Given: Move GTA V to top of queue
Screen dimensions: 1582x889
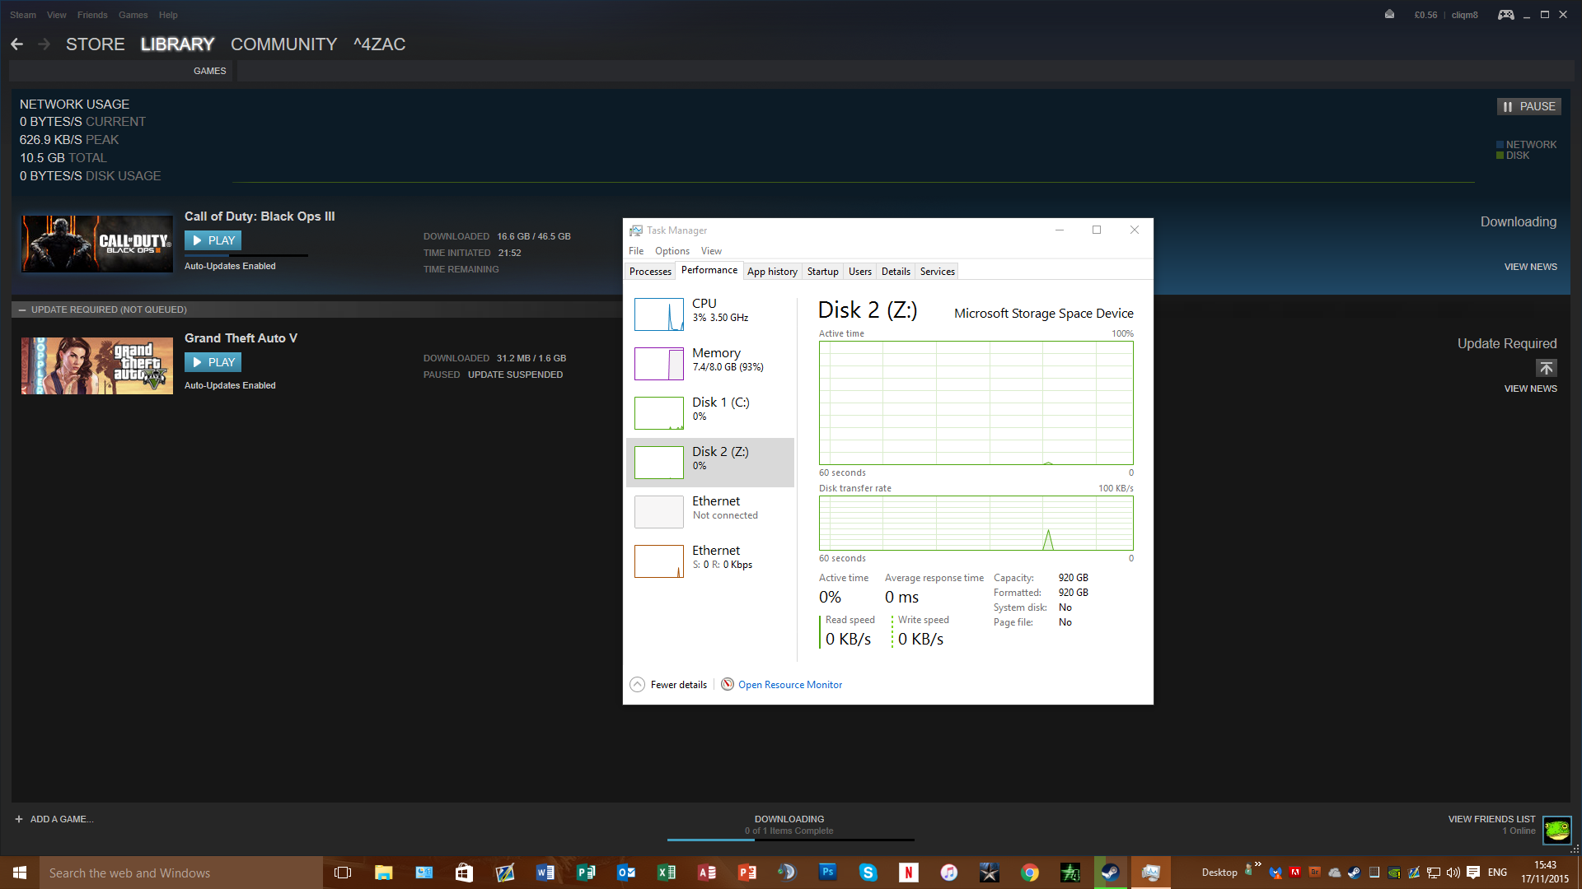Looking at the screenshot, I should [x=1546, y=368].
